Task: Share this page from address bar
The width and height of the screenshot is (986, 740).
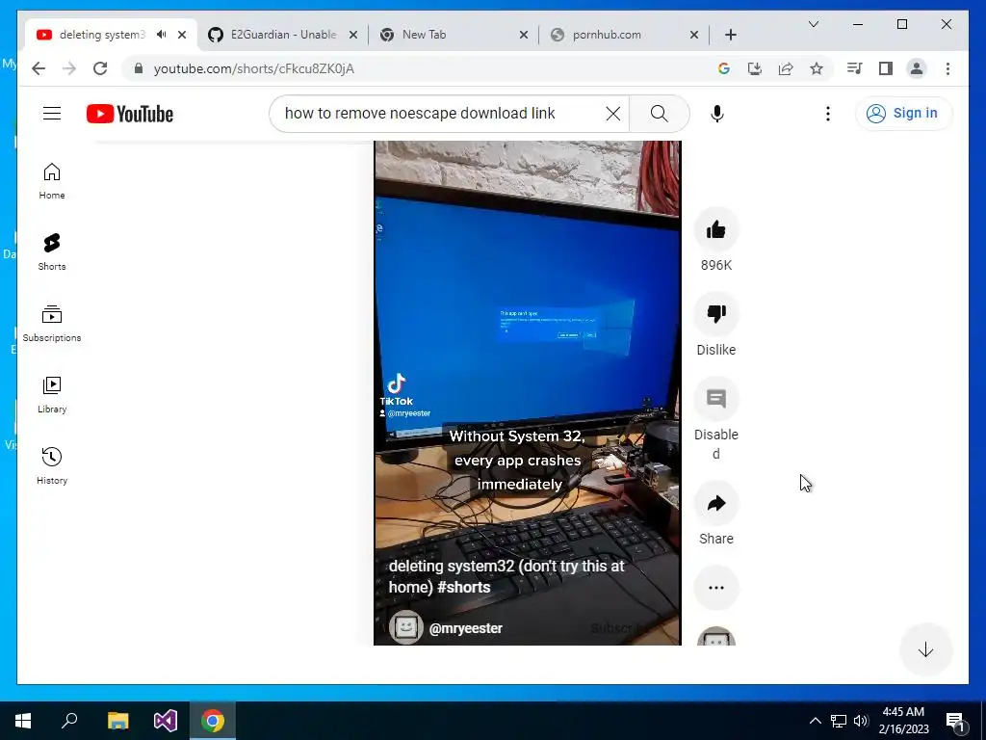Action: coord(786,68)
